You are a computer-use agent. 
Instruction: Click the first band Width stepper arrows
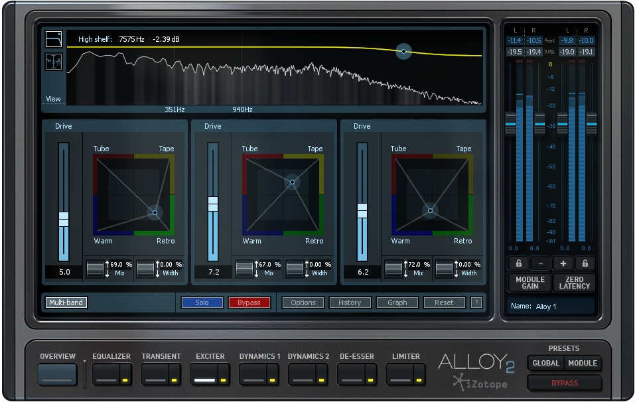pyautogui.click(x=157, y=269)
